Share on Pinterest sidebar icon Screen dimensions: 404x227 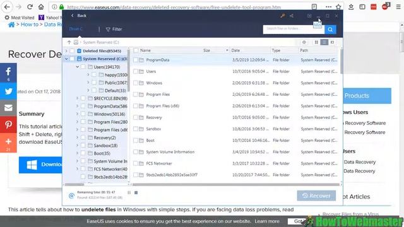coord(8,125)
